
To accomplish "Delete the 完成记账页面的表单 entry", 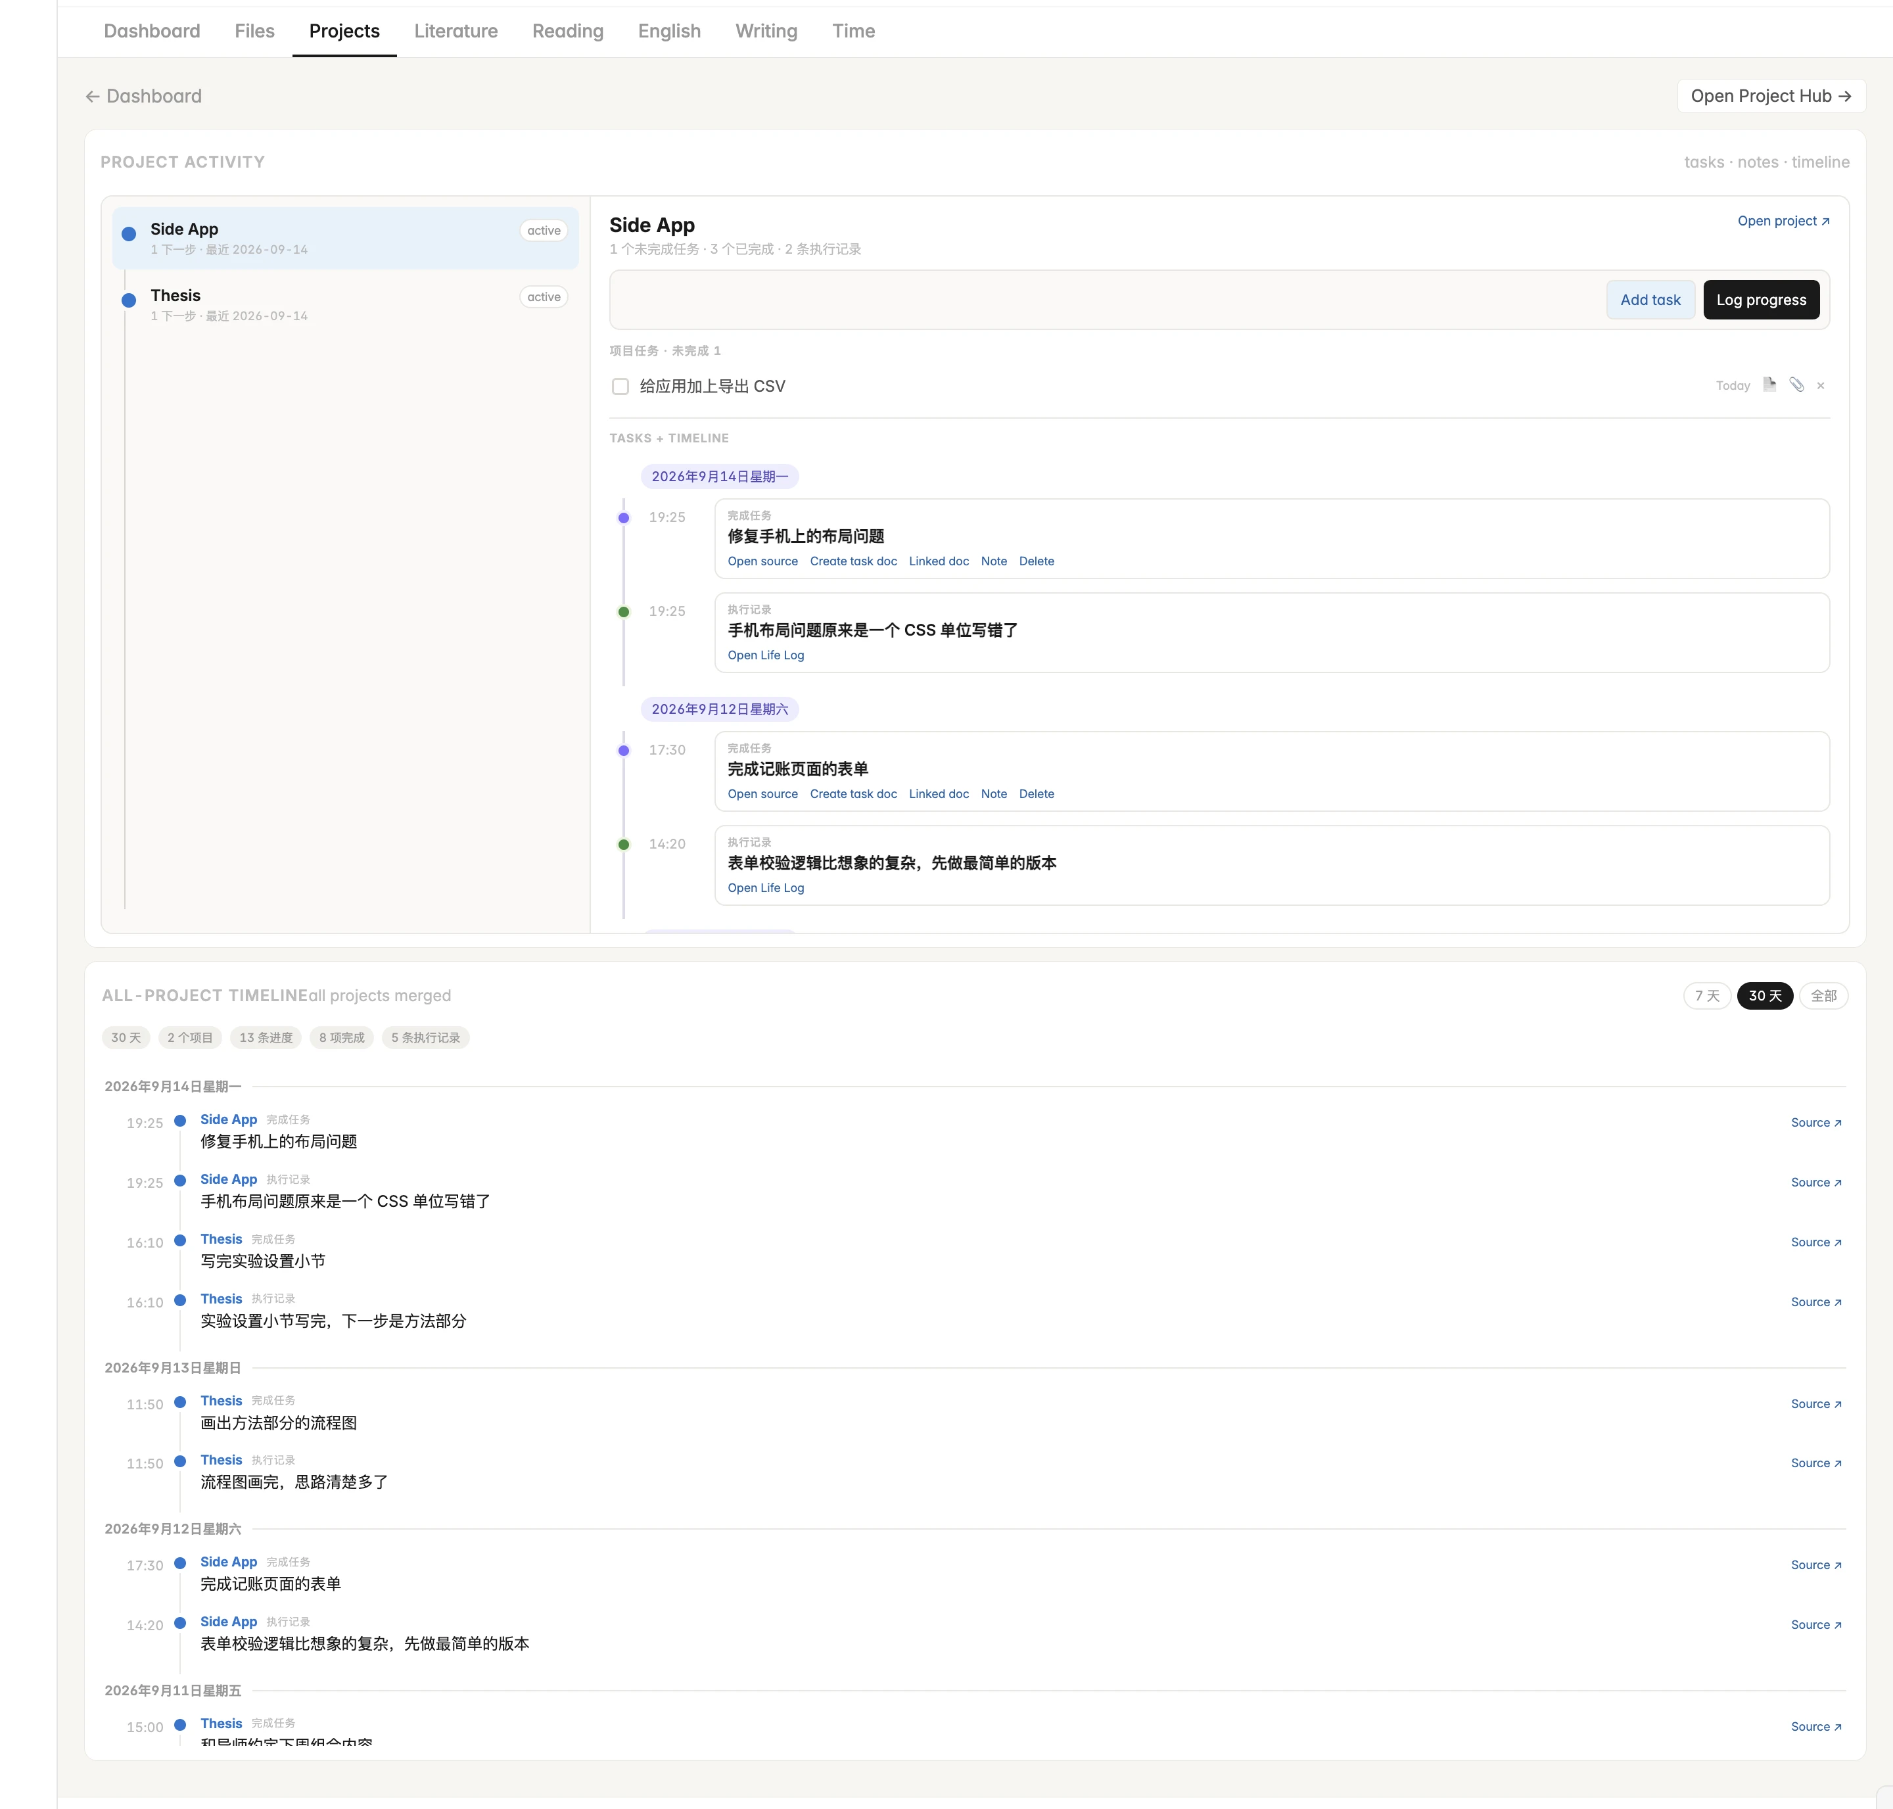I will (x=1036, y=793).
